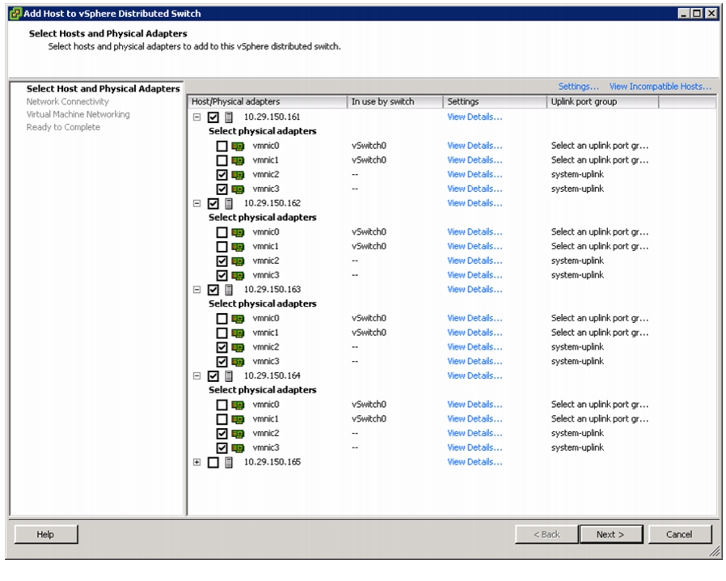Collapse the 10.29.150.161 host tree node
The height and width of the screenshot is (581, 726).
[196, 117]
